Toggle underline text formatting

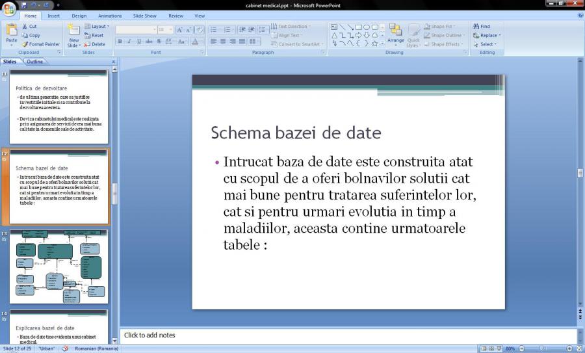pos(139,42)
